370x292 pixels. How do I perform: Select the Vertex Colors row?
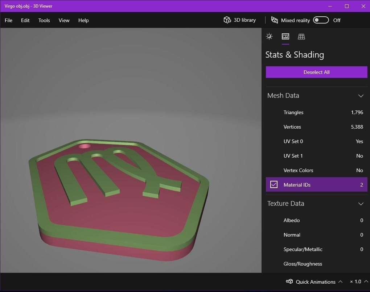[316, 170]
